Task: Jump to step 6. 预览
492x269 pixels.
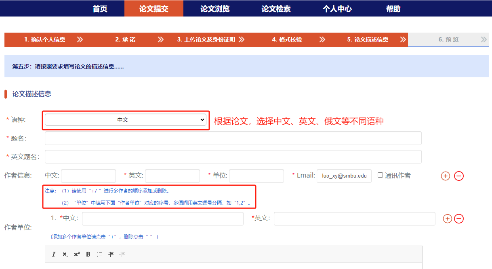Action: (x=448, y=39)
